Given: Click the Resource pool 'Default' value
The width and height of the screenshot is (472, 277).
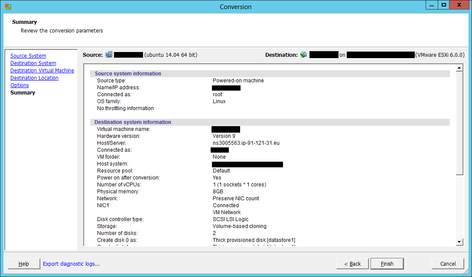Looking at the screenshot, I should tap(221, 170).
